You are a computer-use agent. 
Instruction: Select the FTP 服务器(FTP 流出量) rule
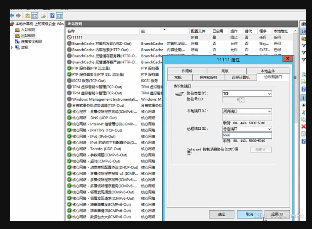point(91,68)
